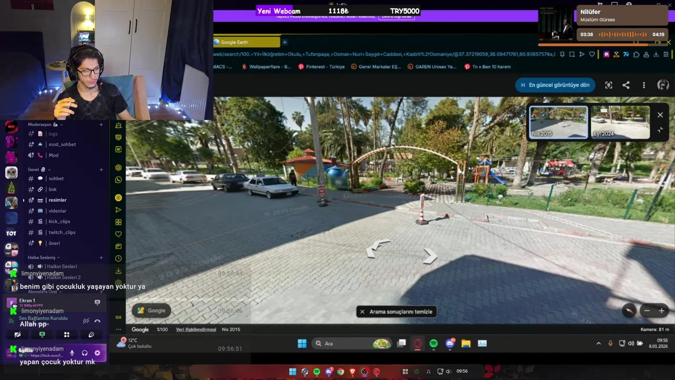675x380 pixels.
Task: Open the Wallpaperflare bookmark
Action: (x=266, y=66)
